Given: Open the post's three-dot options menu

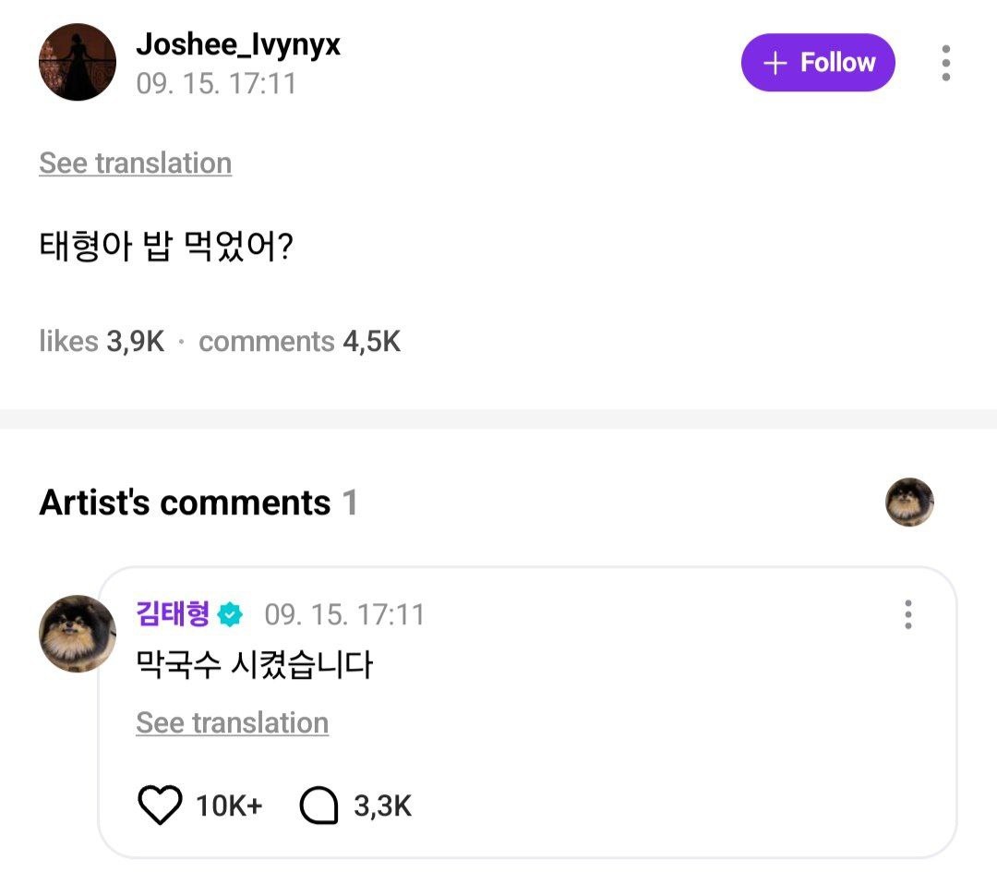Looking at the screenshot, I should (945, 63).
